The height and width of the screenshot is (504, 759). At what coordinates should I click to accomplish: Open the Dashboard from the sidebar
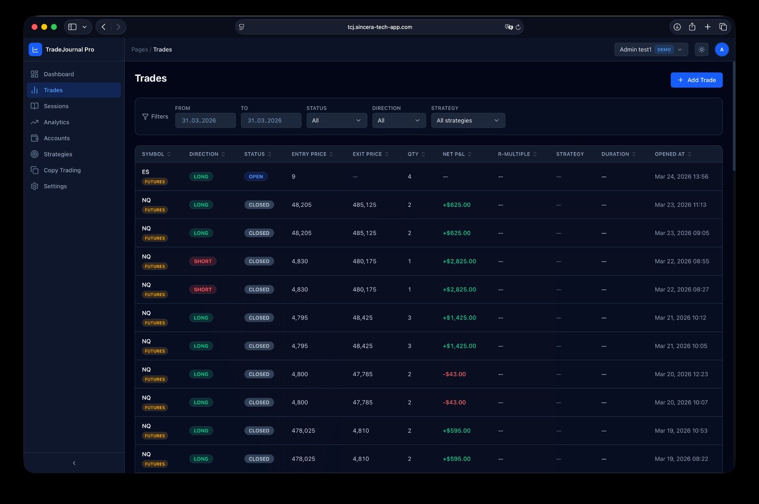(34, 74)
